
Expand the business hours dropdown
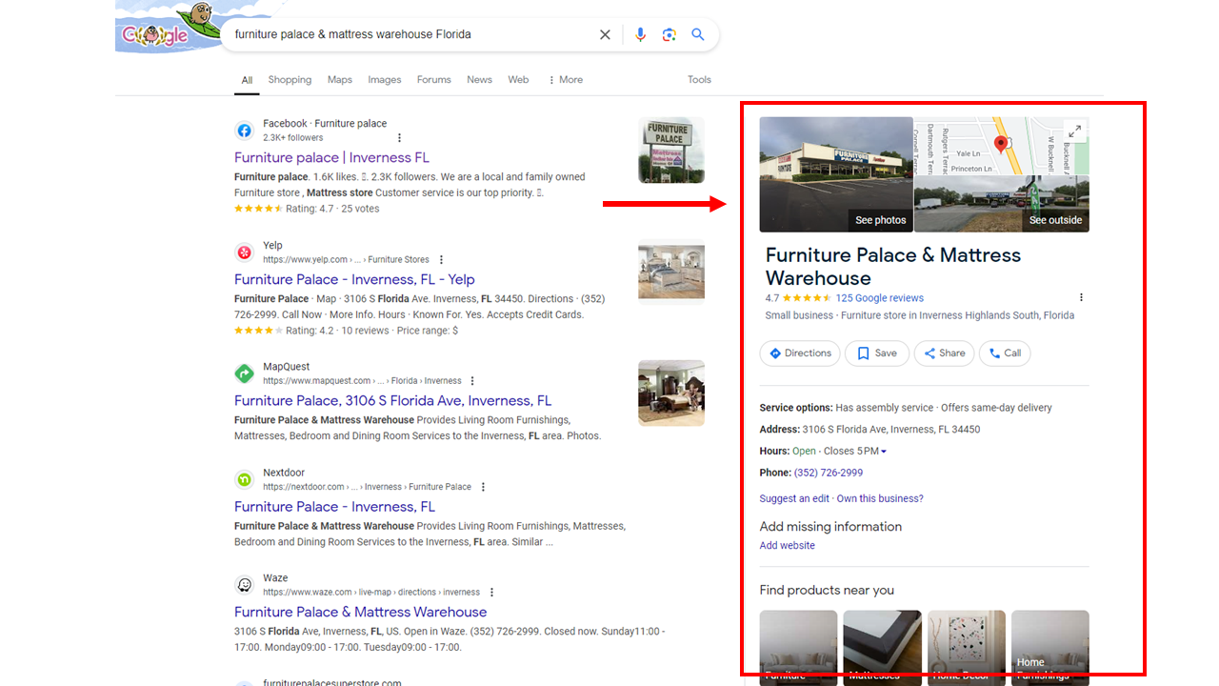pyautogui.click(x=884, y=452)
